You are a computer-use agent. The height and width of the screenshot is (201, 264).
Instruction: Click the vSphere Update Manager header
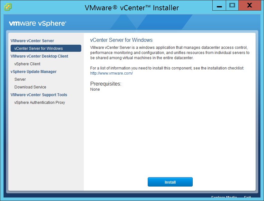click(33, 72)
